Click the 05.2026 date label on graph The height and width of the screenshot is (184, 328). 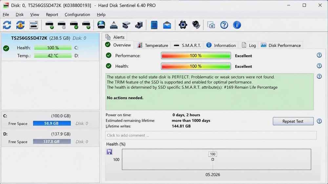pos(213,175)
